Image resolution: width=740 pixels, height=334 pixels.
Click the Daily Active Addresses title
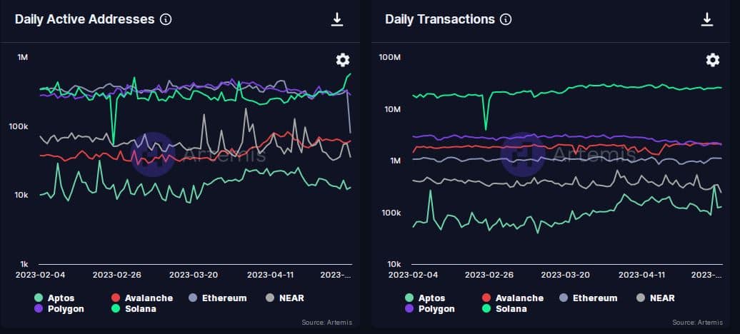point(84,19)
